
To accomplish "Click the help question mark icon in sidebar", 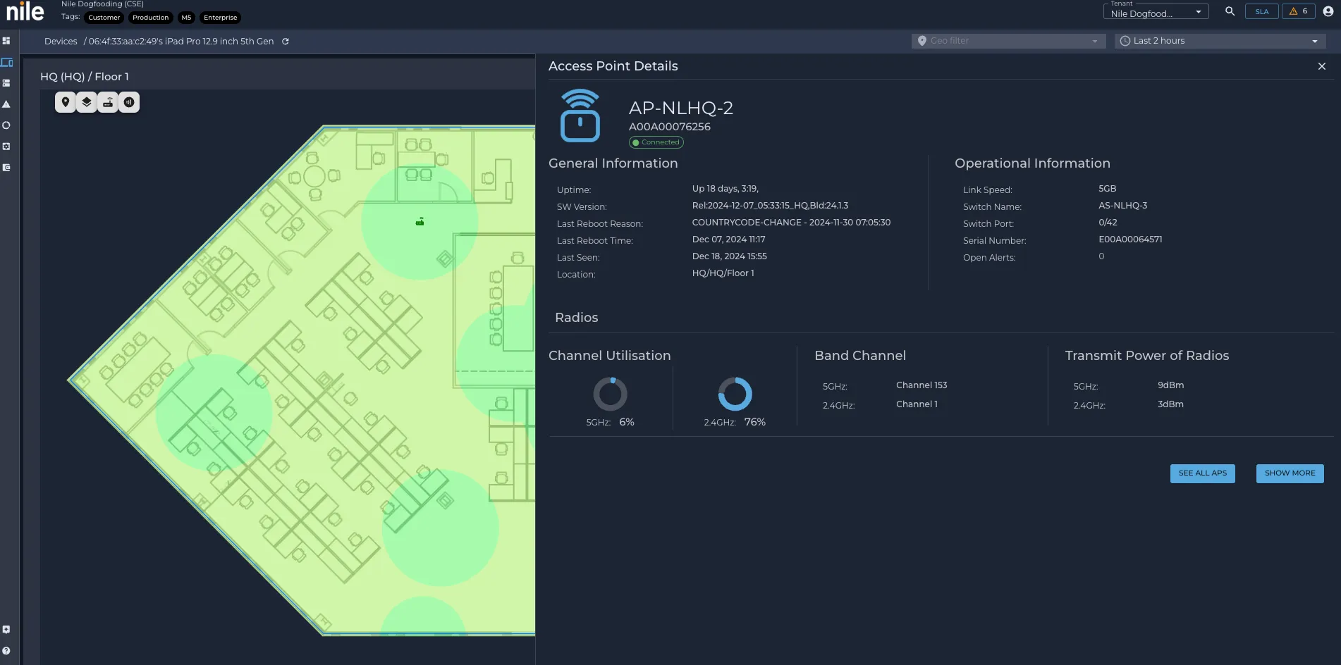I will pos(6,651).
